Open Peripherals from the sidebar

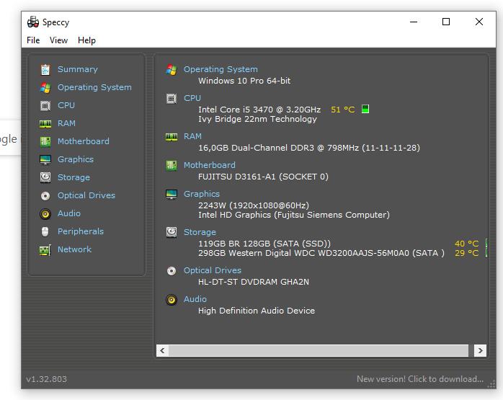click(x=81, y=231)
